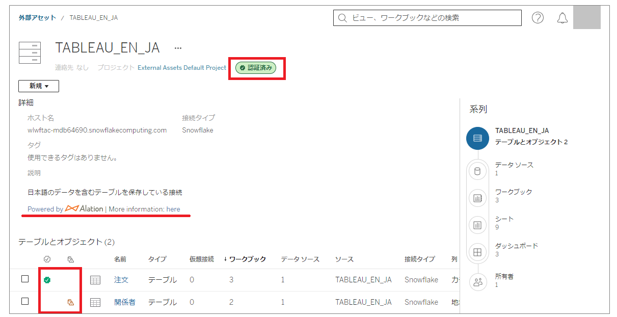Screen dimensions: 617x317
Task: Click the ソース cell TABLEAU_EN_JA in 注文 row
Action: [363, 280]
